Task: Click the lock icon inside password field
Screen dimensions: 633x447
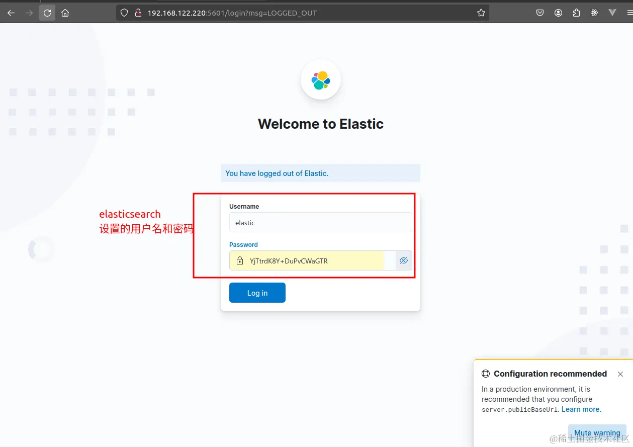Action: pyautogui.click(x=240, y=261)
